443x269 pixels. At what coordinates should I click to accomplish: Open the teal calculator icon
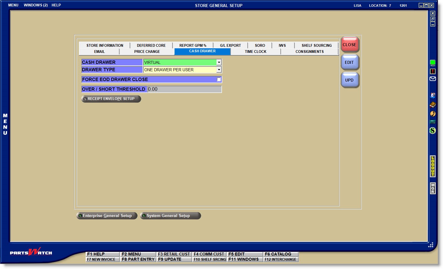click(x=433, y=122)
